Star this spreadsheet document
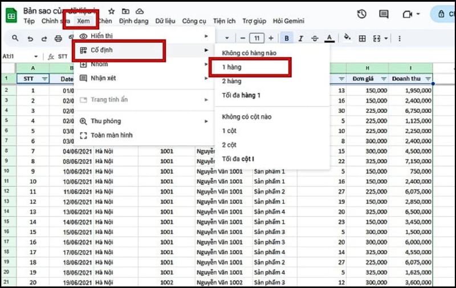Image resolution: width=456 pixels, height=288 pixels. tap(111, 11)
